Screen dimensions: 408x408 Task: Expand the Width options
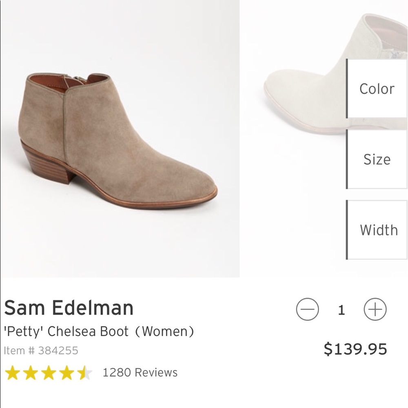[378, 230]
